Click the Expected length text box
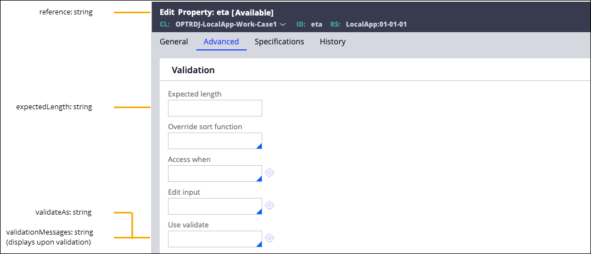Image resolution: width=591 pixels, height=254 pixels. [x=215, y=108]
